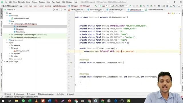Screen dimensions: 183x103
Task: Collapse the manifests folder
Action: 7,16
